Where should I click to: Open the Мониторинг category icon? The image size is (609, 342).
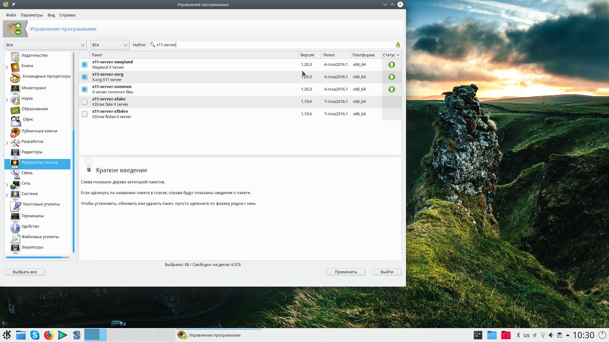coord(15,88)
